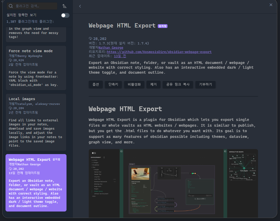
Task: Select the Force note view mode card
Action: [36, 68]
